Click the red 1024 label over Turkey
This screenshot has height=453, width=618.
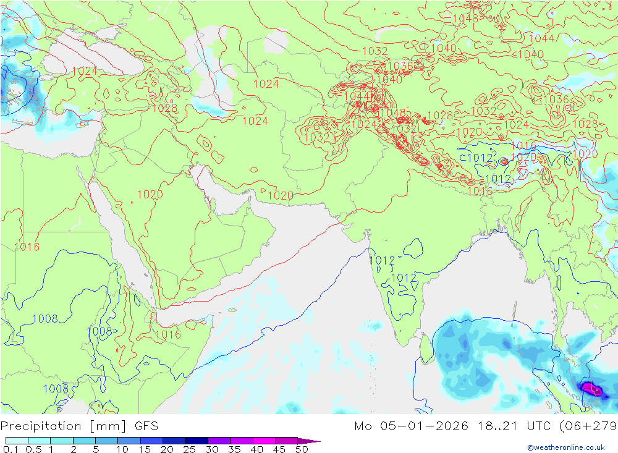point(85,71)
